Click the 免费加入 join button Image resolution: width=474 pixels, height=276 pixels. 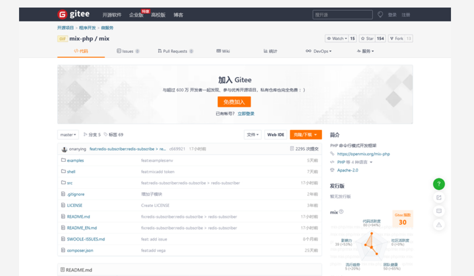(x=234, y=102)
